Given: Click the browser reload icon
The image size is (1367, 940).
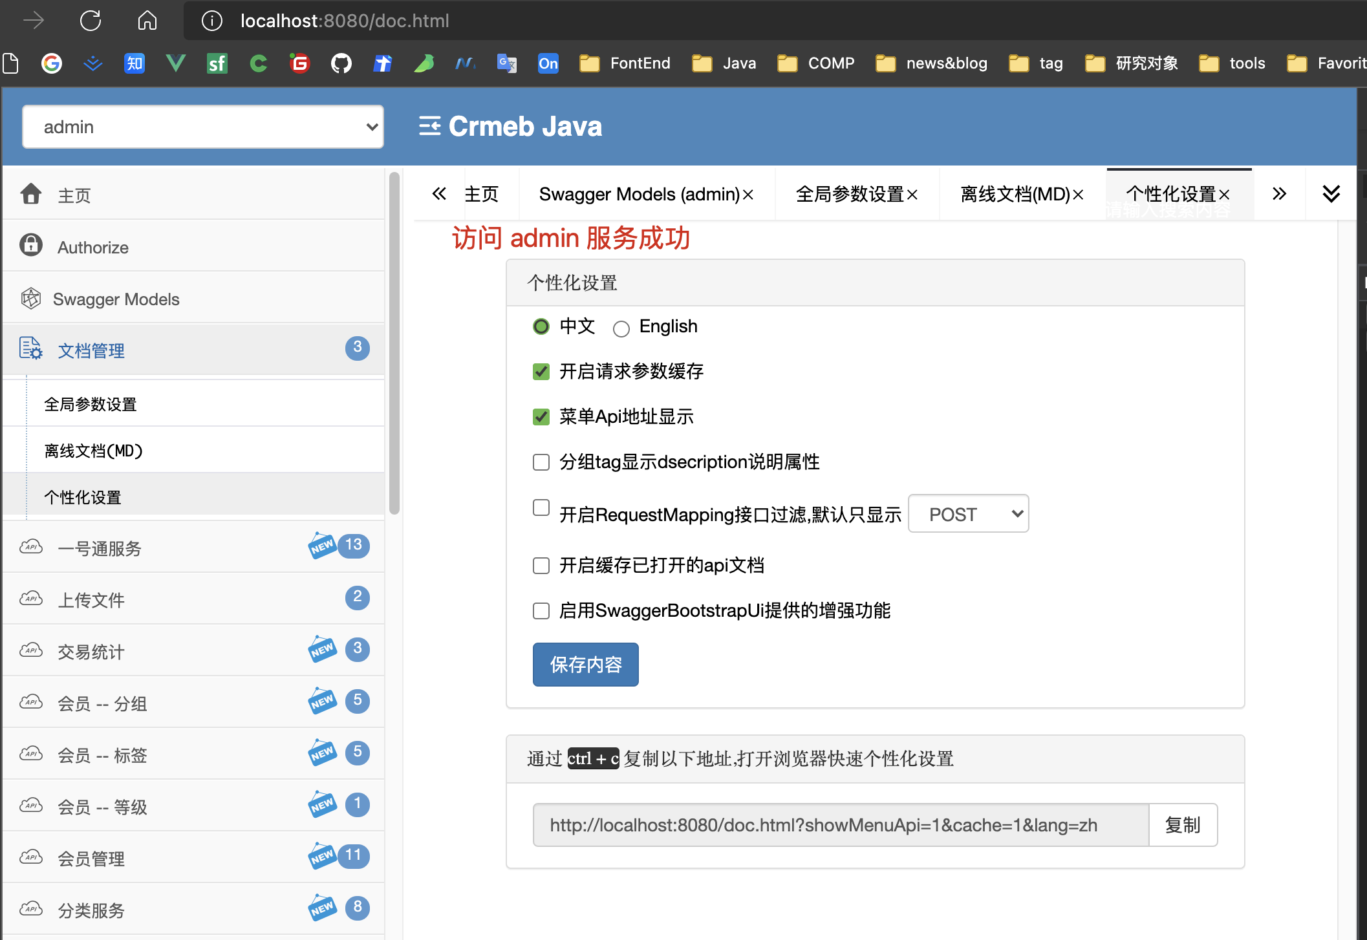Looking at the screenshot, I should (91, 20).
